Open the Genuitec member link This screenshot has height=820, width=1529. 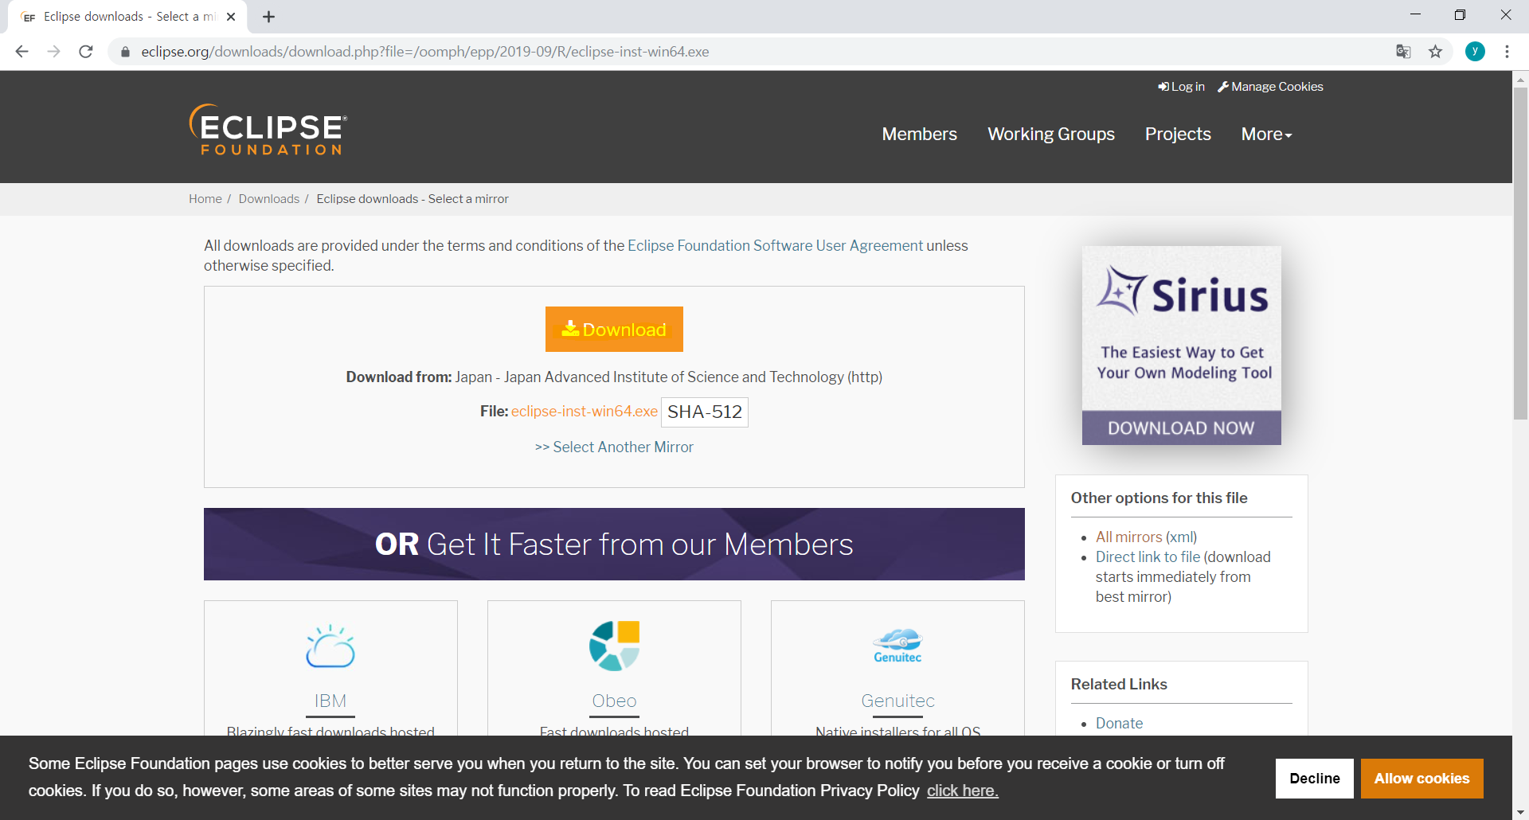coord(897,701)
